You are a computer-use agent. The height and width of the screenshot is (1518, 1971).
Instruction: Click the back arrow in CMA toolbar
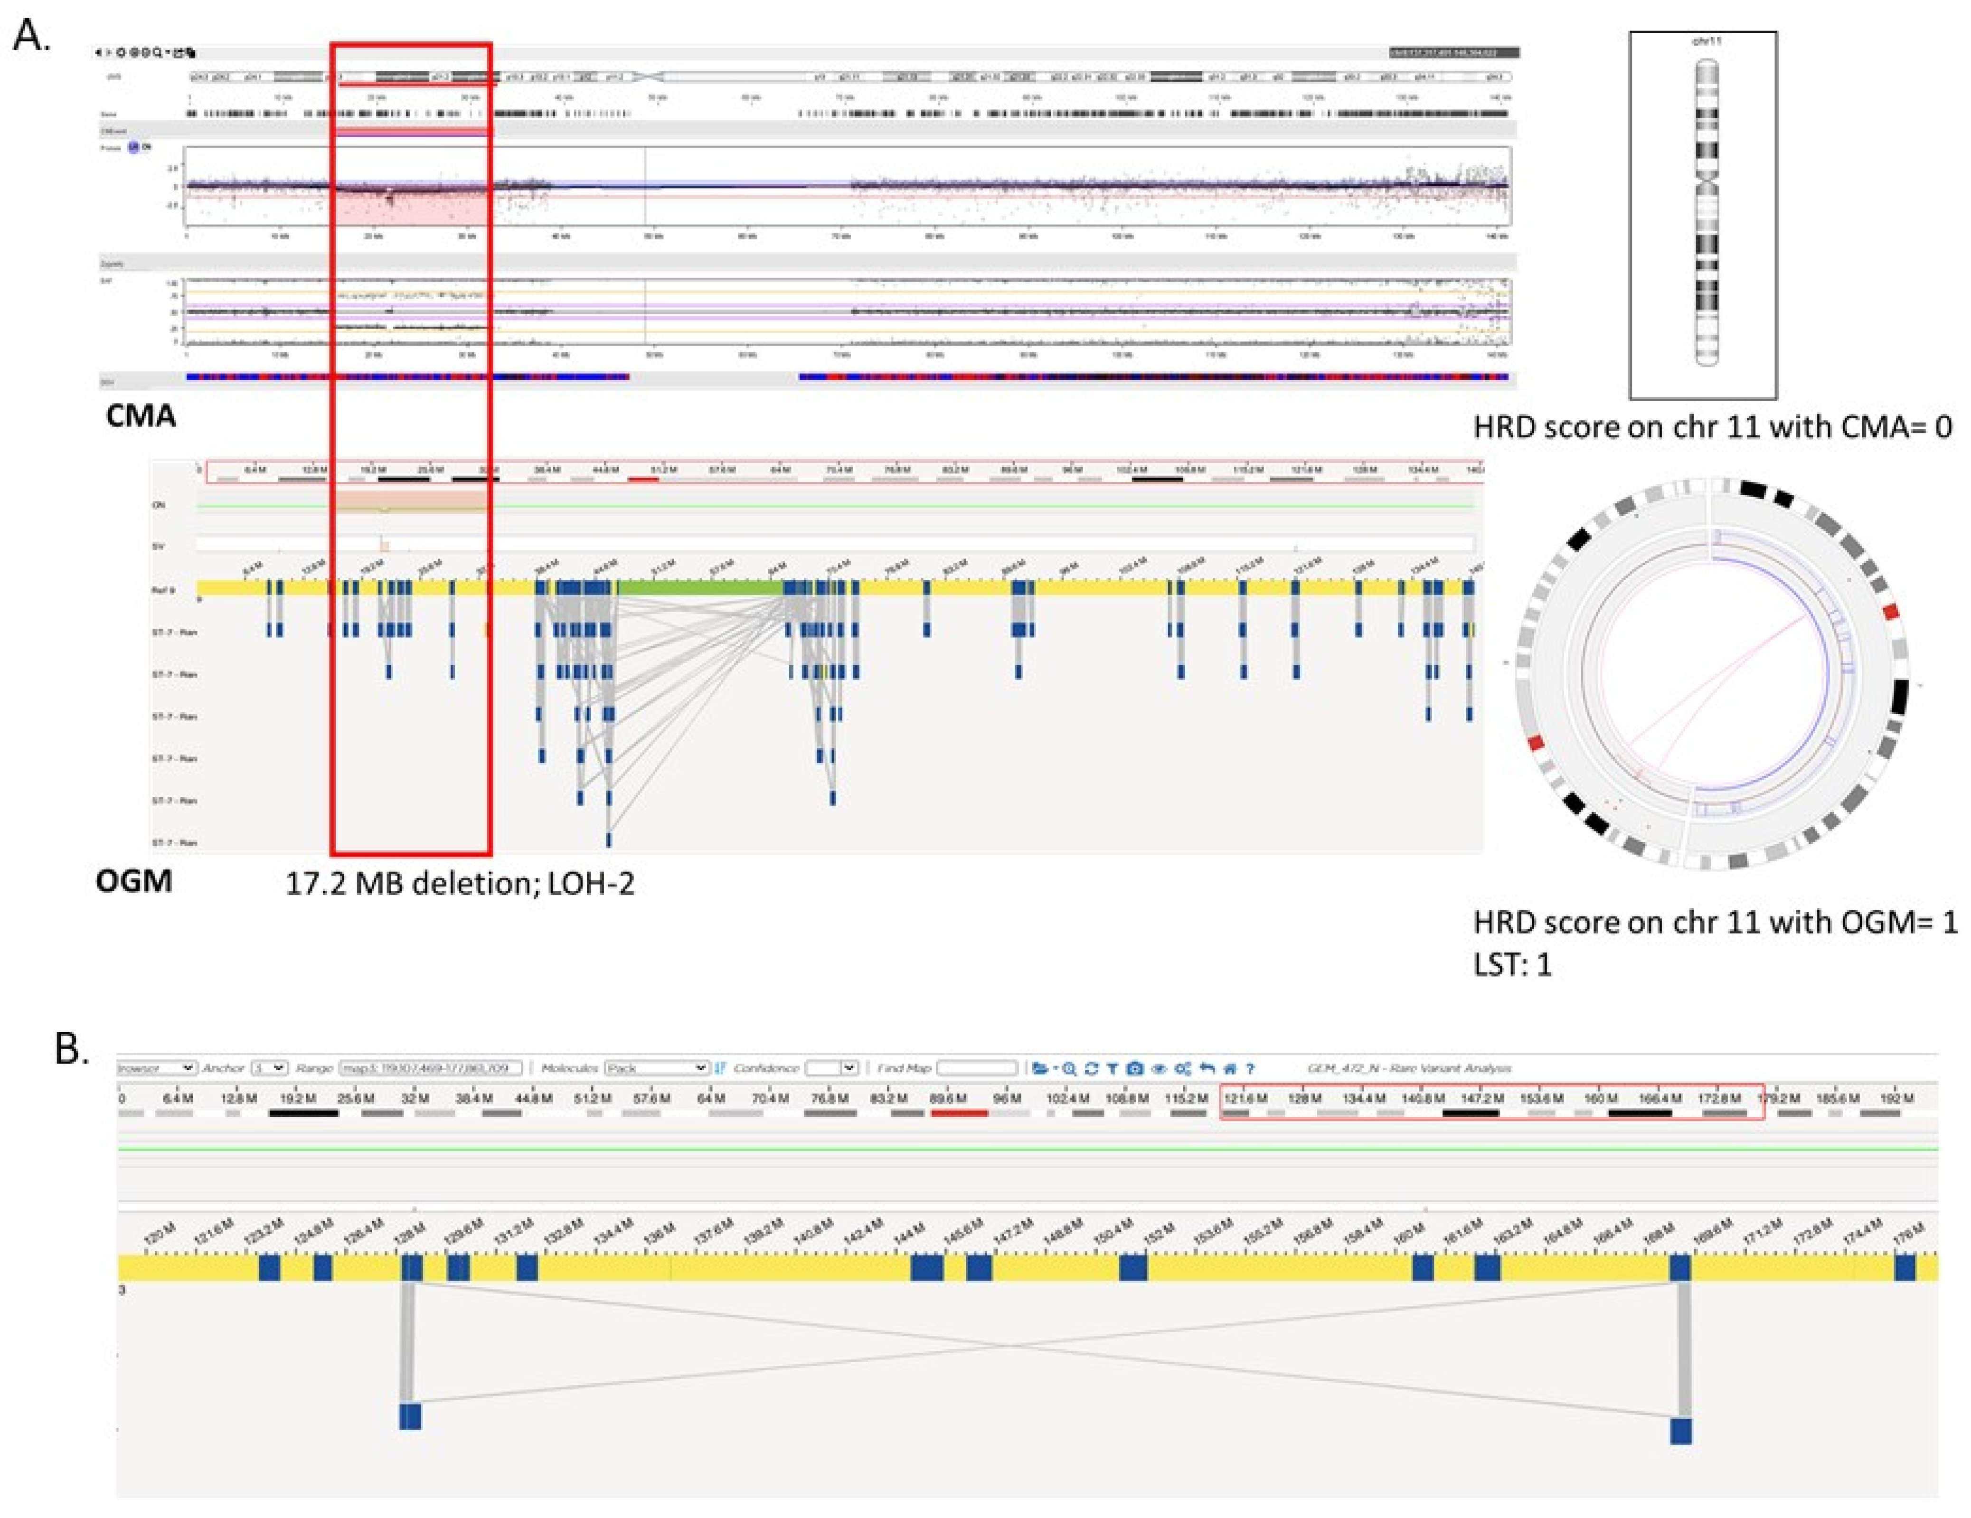click(x=98, y=52)
